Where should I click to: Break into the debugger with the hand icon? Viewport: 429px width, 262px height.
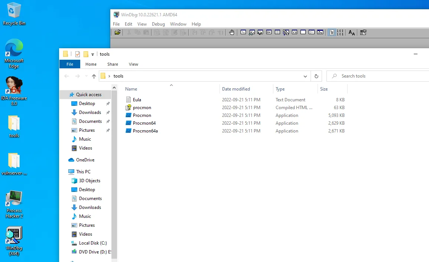click(x=231, y=32)
